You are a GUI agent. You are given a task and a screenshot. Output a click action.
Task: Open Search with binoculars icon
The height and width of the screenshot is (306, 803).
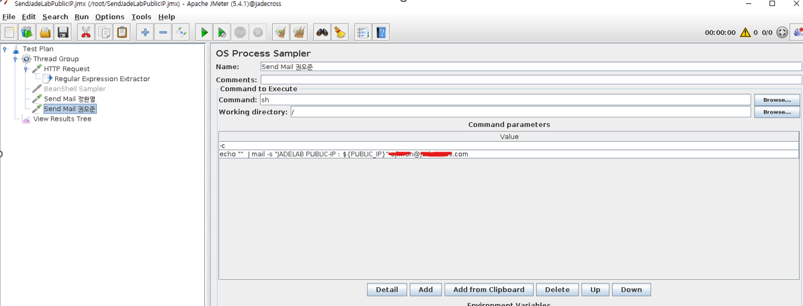tap(322, 32)
